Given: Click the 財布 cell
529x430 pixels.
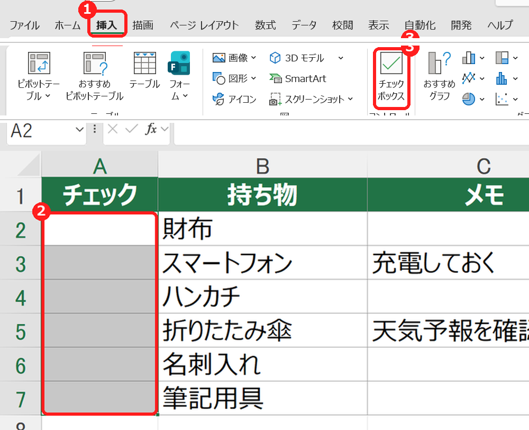Looking at the screenshot, I should point(262,229).
